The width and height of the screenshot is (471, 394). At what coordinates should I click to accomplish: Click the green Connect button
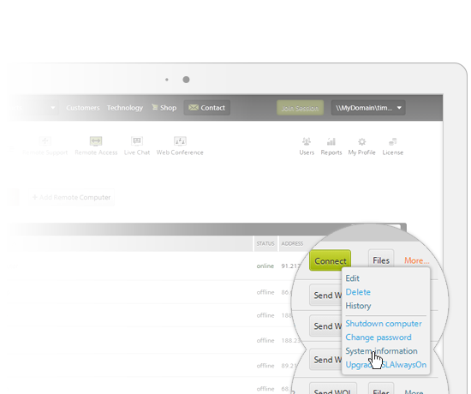pyautogui.click(x=330, y=260)
